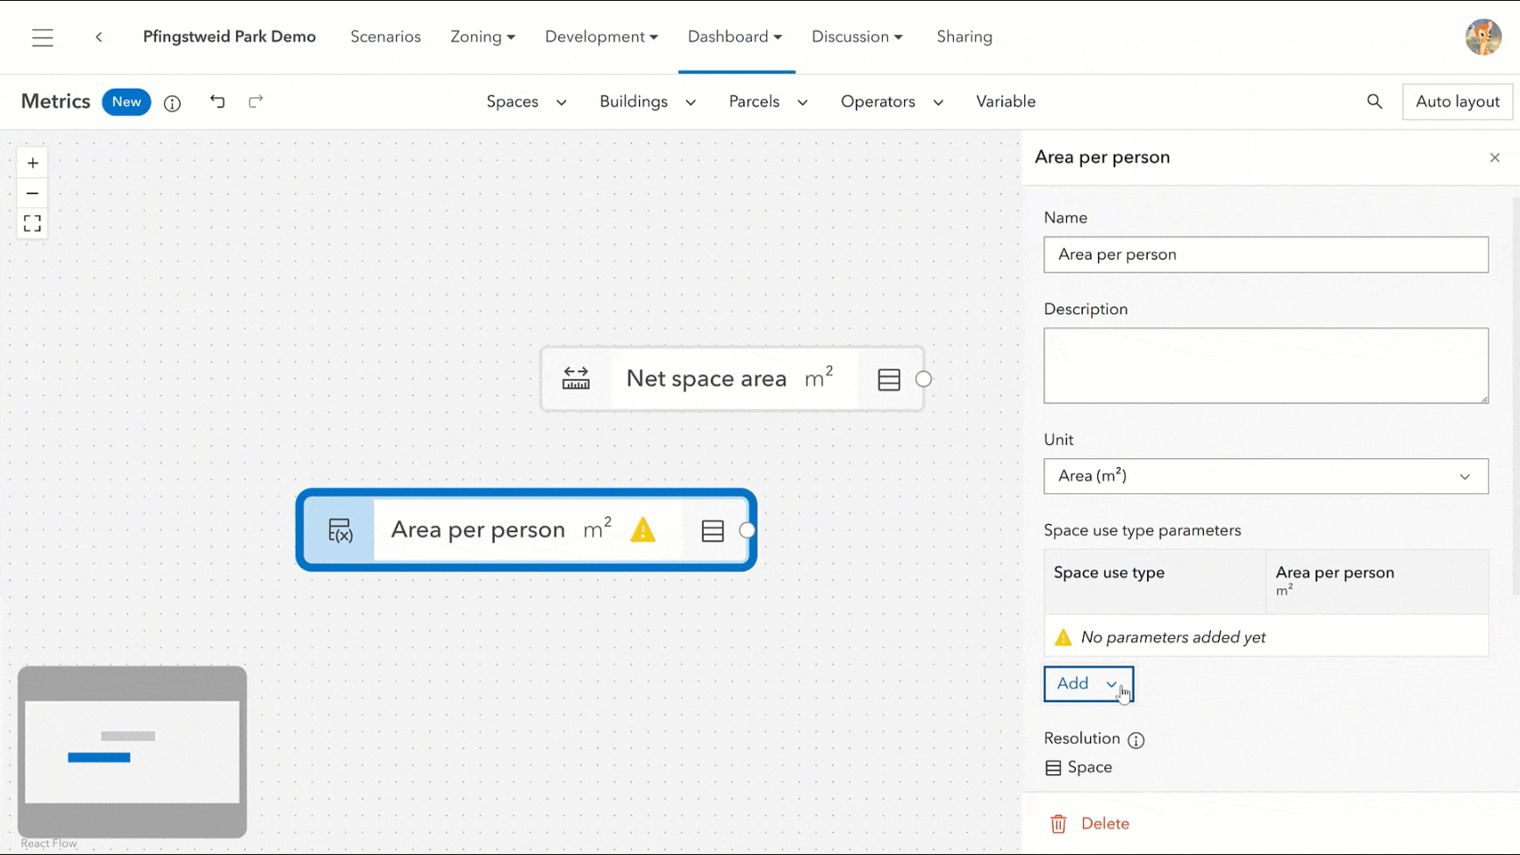
Task: Click the New badge button
Action: (126, 102)
